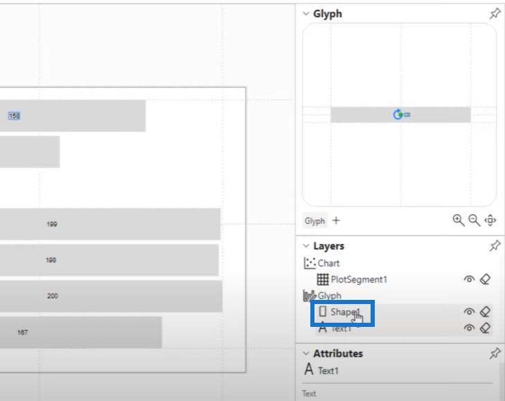This screenshot has width=505, height=401.
Task: Pin the Attributes panel
Action: [495, 353]
